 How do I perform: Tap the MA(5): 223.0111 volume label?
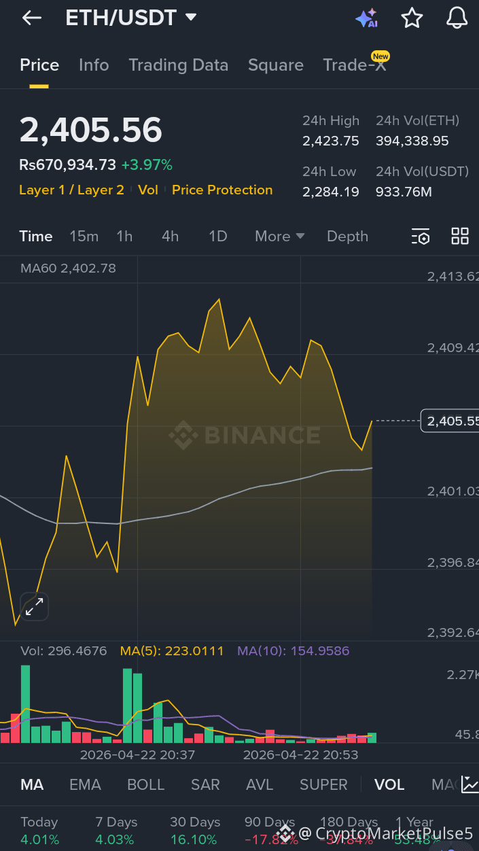click(172, 651)
